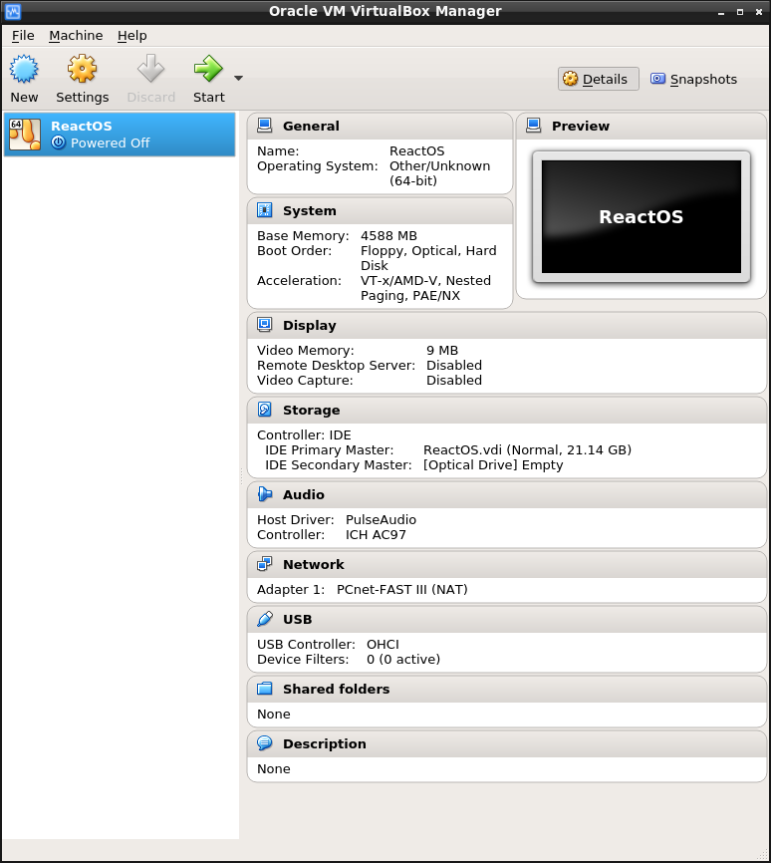Viewport: 771px width, 863px height.
Task: Click the Shared folders header title
Action: (336, 689)
